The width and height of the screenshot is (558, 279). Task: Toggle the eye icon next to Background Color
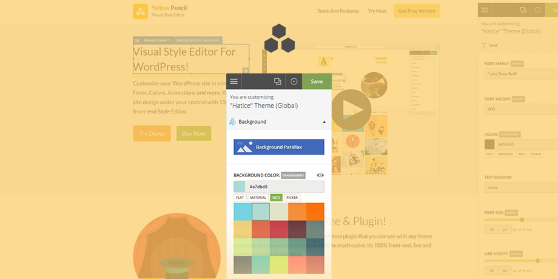click(320, 175)
